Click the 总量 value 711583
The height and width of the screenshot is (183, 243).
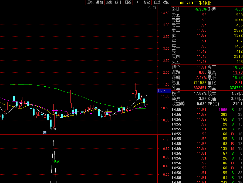click(200, 83)
